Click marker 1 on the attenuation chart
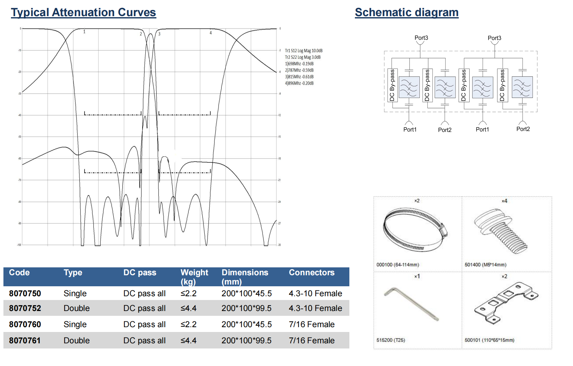The height and width of the screenshot is (366, 573). click(84, 32)
